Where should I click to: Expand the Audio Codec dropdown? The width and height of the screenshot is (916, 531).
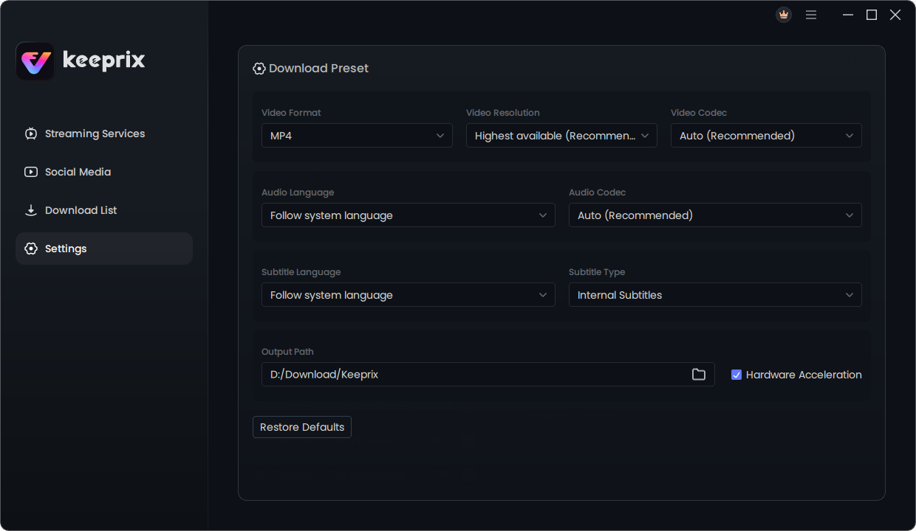(715, 215)
